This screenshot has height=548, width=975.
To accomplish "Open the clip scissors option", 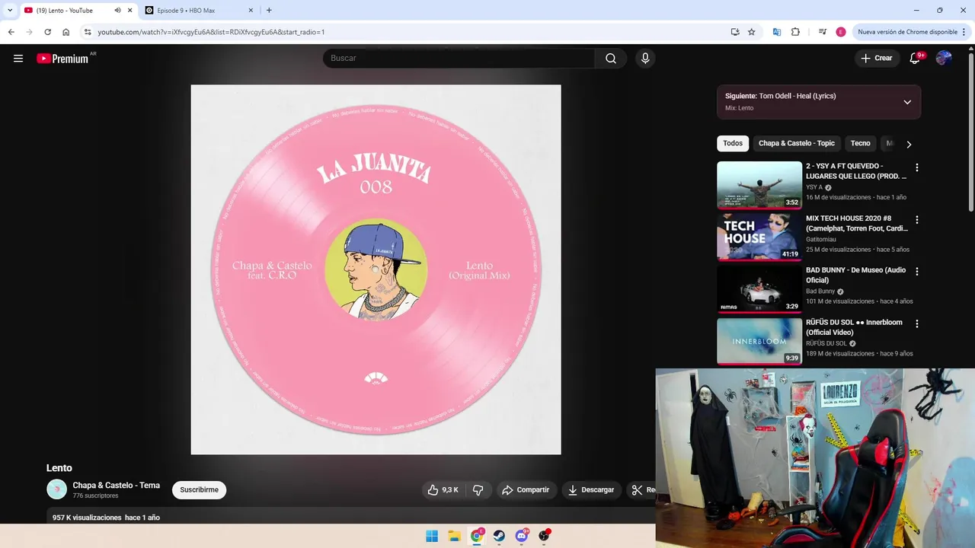I will (640, 490).
